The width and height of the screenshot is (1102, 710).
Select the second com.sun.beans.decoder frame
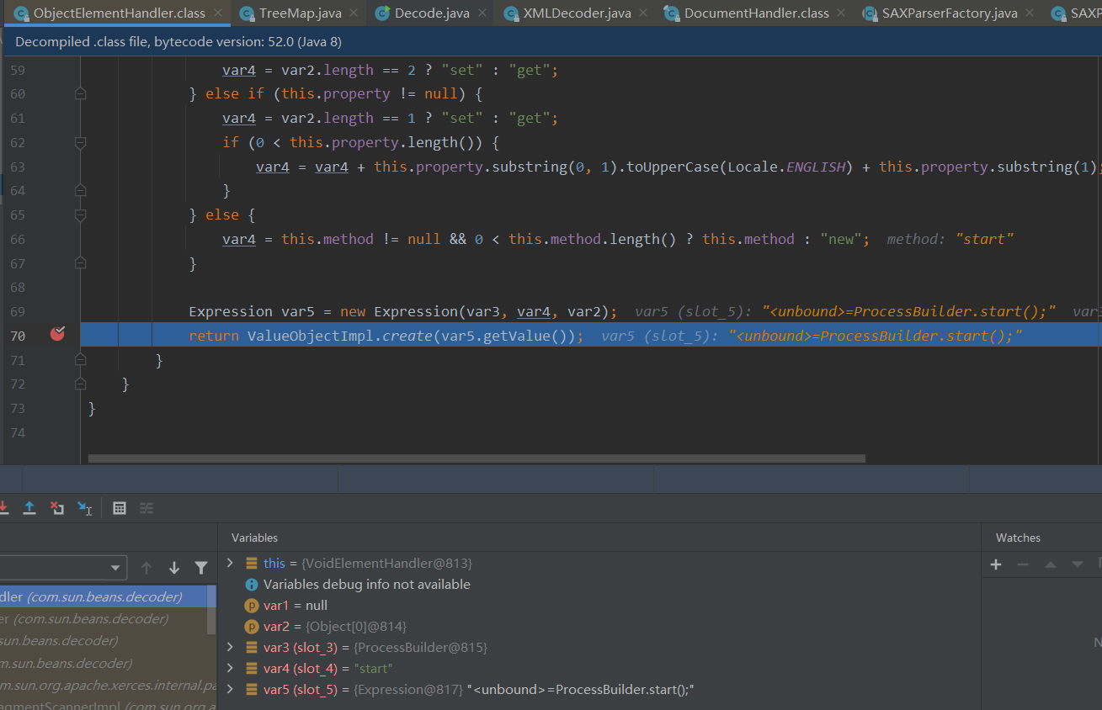(x=103, y=618)
